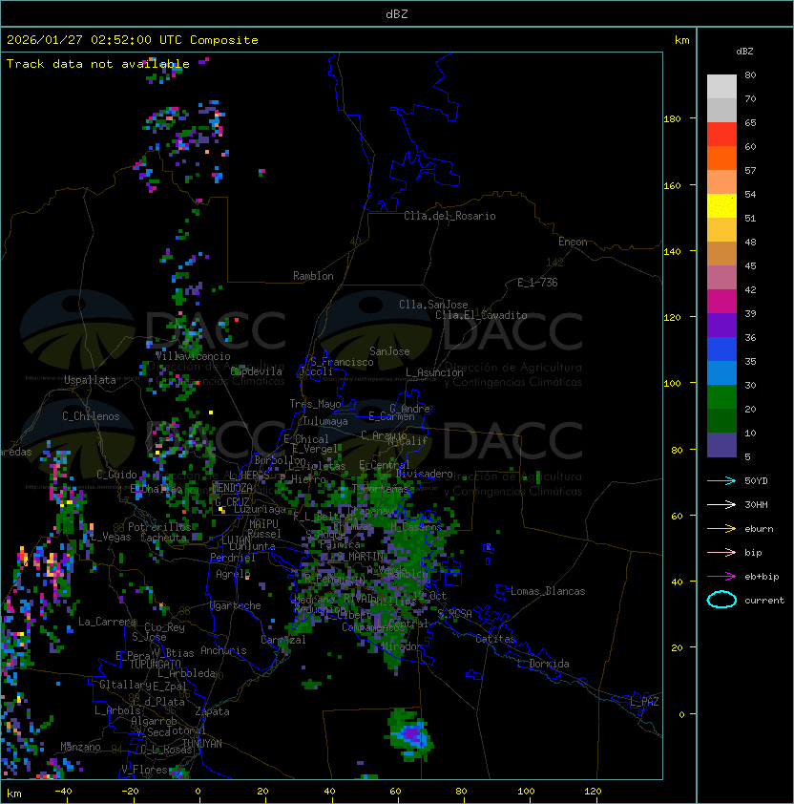Click the Mirador label
This screenshot has width=794, height=804.
[x=403, y=646]
